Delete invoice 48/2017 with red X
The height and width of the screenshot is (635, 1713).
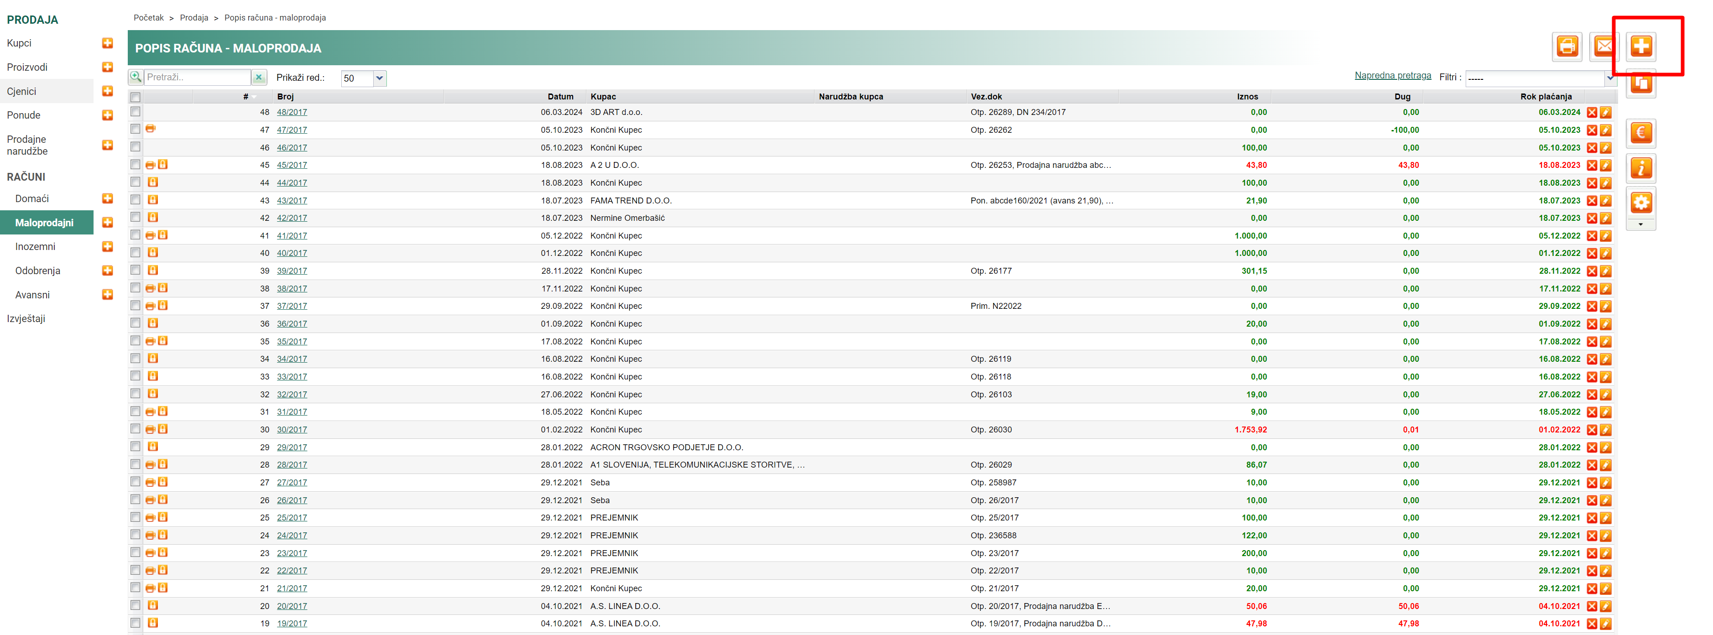1591,112
